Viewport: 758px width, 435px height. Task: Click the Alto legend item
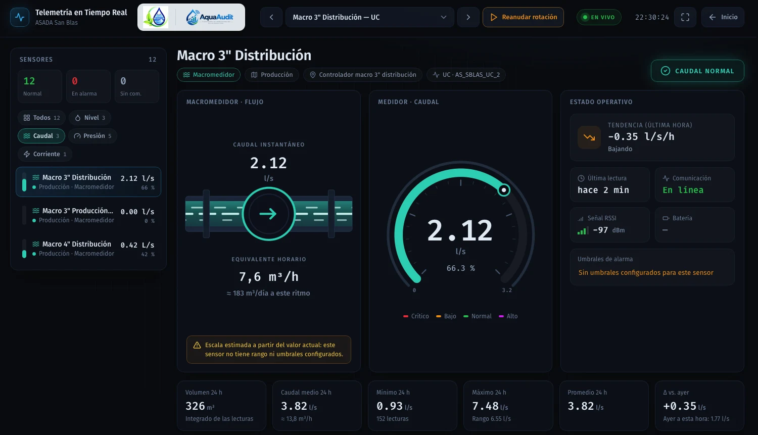(x=508, y=316)
